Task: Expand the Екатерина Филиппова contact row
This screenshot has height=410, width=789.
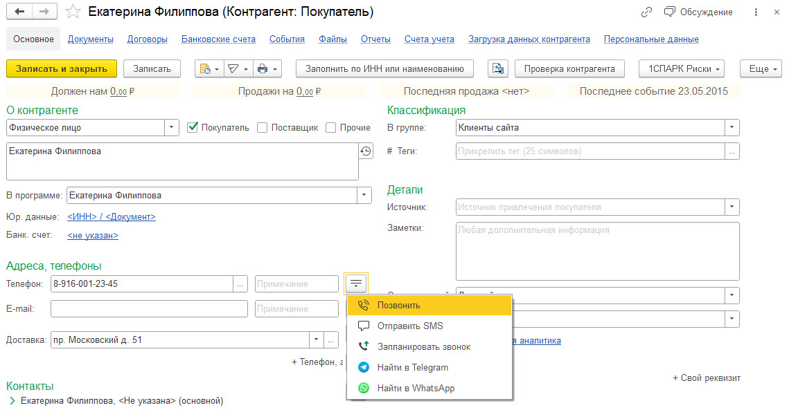Action: [x=12, y=400]
